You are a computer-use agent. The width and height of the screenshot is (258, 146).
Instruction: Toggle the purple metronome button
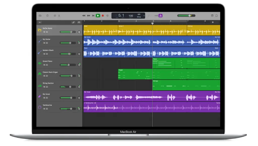coord(160,16)
